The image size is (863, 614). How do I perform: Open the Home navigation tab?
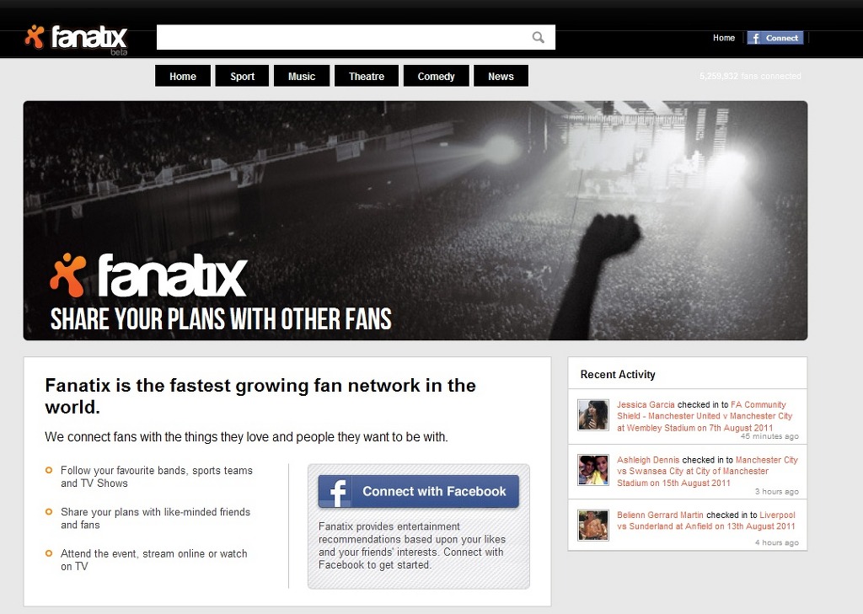(x=183, y=76)
